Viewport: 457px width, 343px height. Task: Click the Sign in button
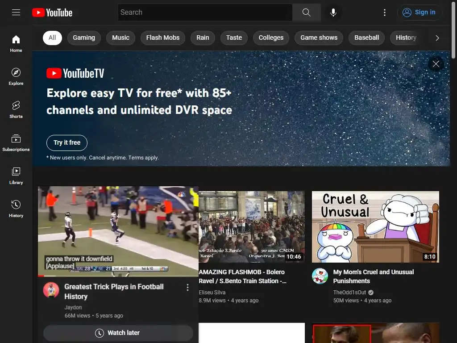click(419, 12)
